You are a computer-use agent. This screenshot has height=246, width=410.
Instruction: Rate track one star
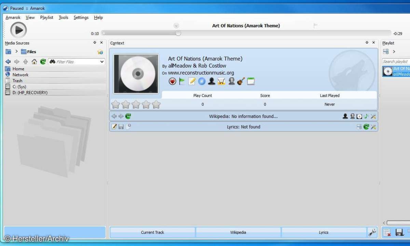115,104
